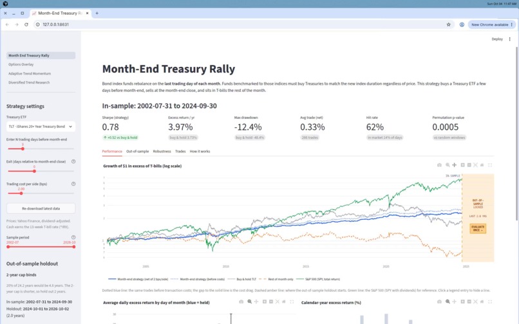Show help for Exit days setting
The height and width of the screenshot is (324, 519).
click(73, 161)
